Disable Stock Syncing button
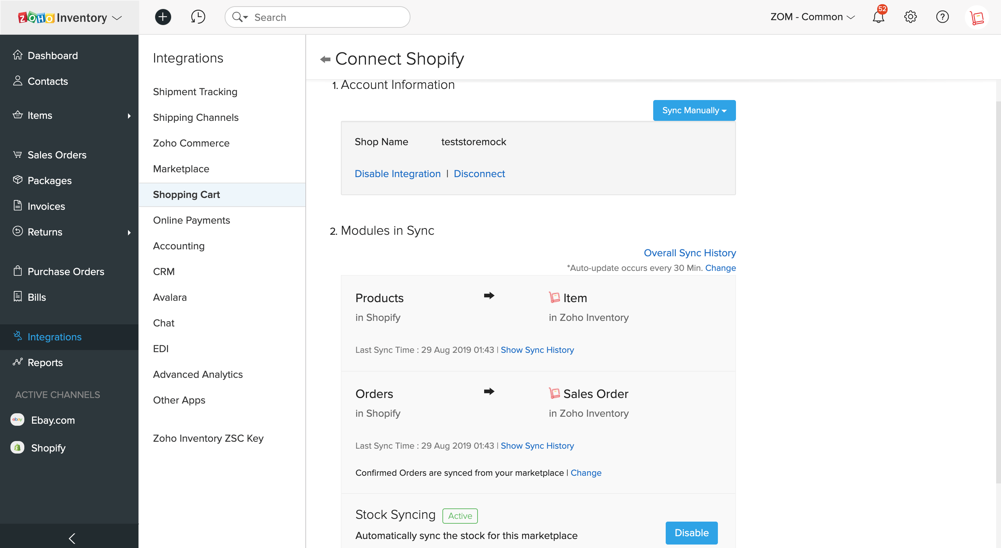The width and height of the screenshot is (1001, 548). (691, 532)
